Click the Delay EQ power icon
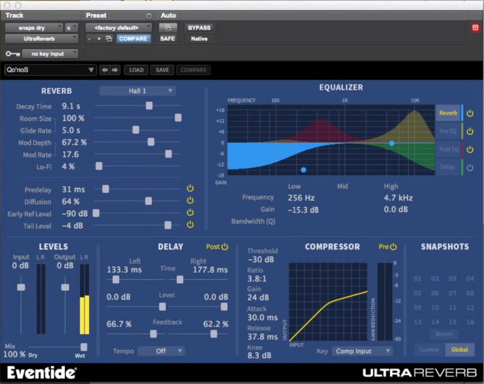The width and height of the screenshot is (484, 384). pyautogui.click(x=469, y=167)
